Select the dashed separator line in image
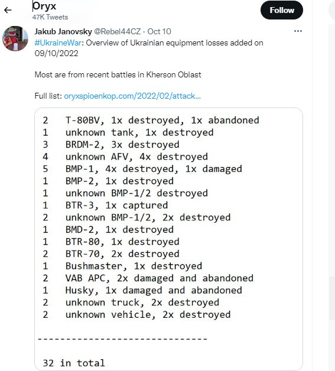335x371 pixels. (122, 339)
